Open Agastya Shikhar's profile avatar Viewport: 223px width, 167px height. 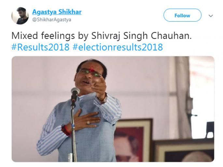pyautogui.click(x=20, y=16)
